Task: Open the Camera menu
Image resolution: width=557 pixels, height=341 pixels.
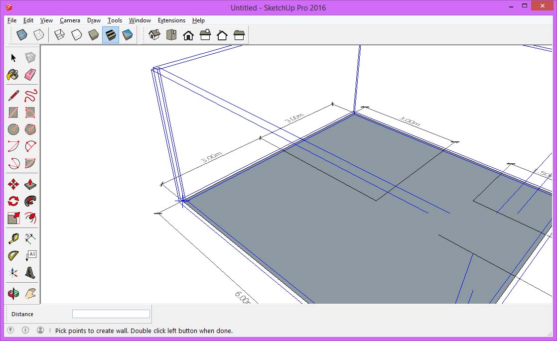Action: coord(70,20)
